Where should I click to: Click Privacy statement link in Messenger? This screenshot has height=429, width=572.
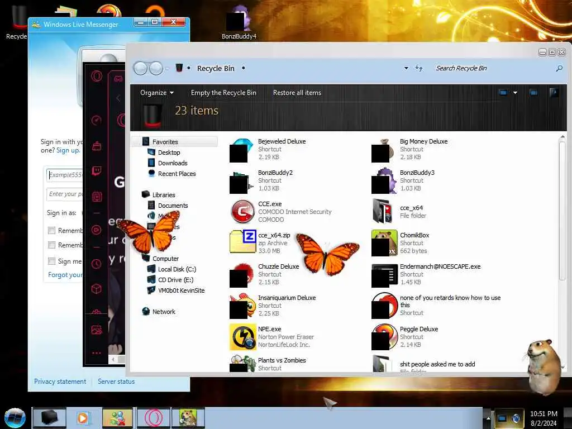(60, 381)
